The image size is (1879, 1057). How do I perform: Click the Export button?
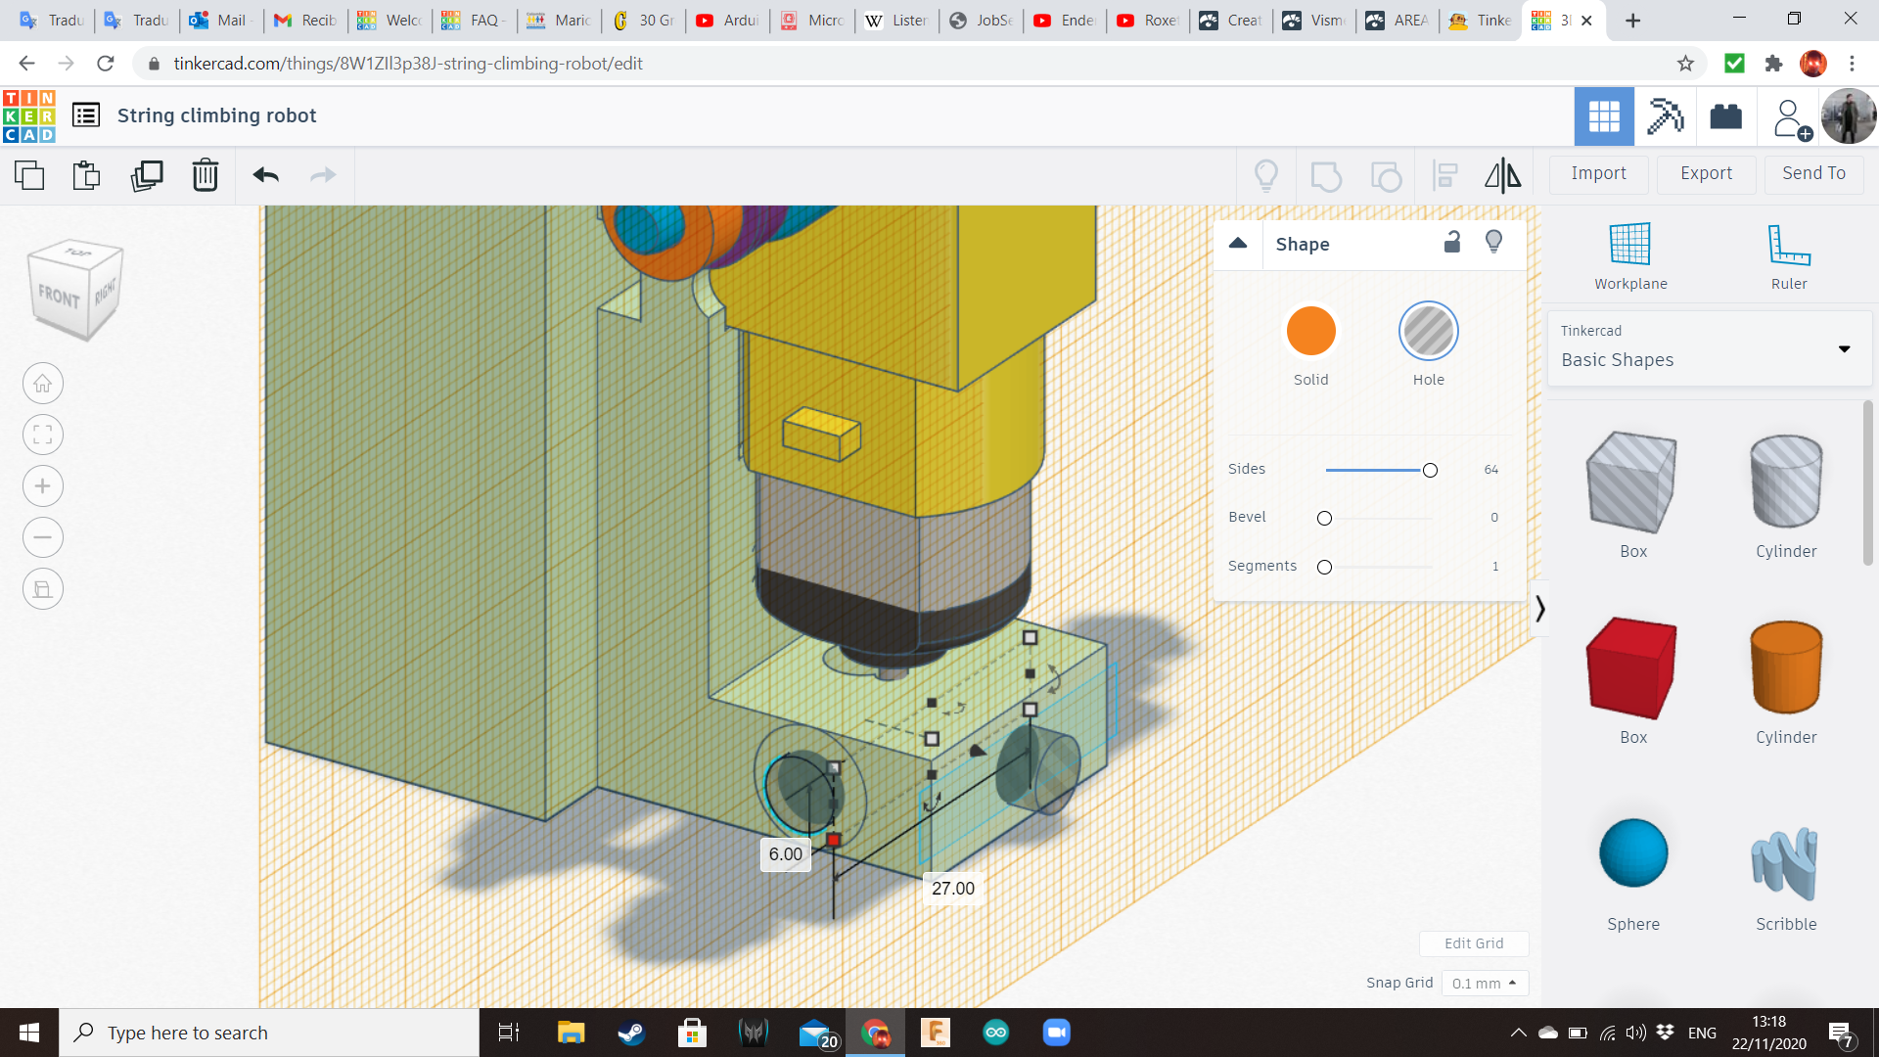click(1706, 173)
